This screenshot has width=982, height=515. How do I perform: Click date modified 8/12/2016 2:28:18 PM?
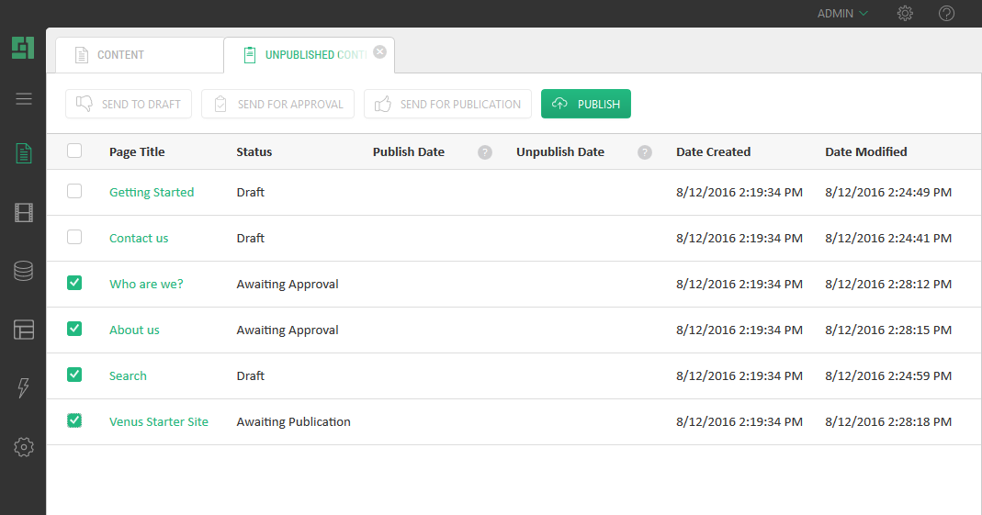tap(888, 421)
